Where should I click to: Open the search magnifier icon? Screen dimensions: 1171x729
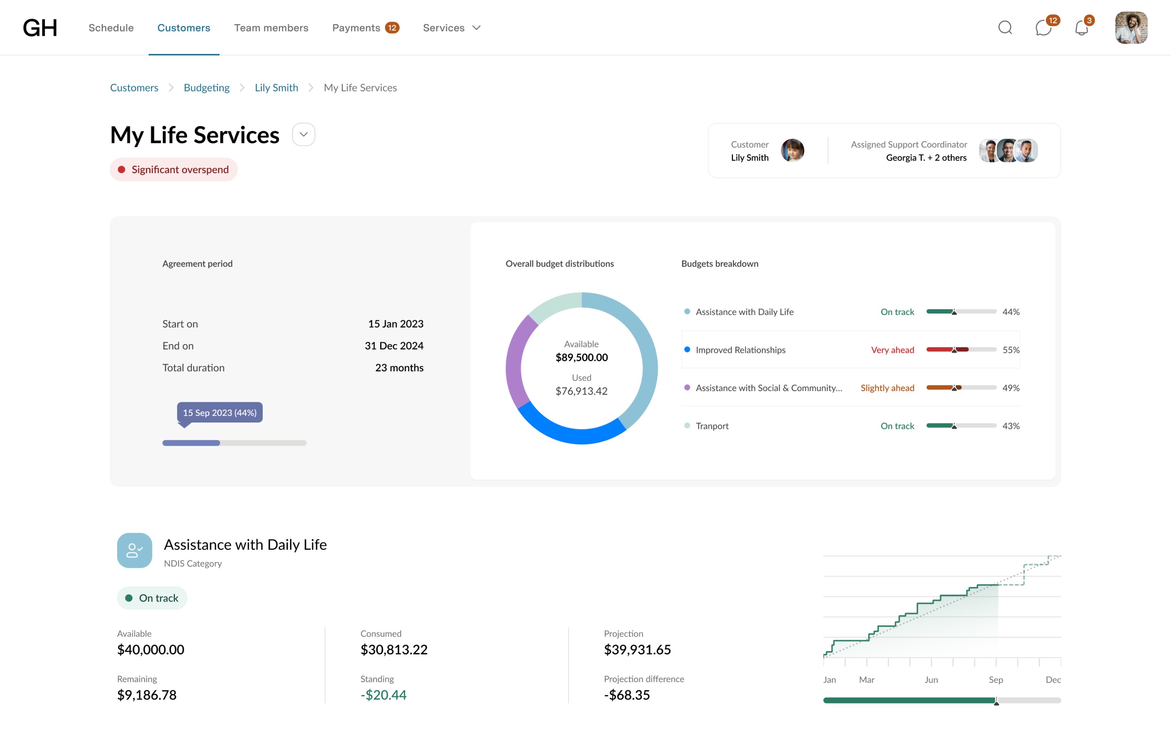(1005, 27)
